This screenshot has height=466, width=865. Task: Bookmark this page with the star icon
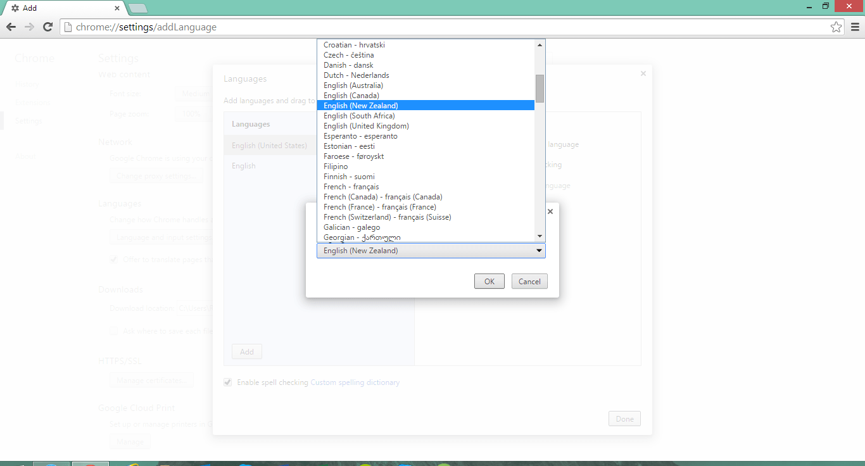click(836, 27)
